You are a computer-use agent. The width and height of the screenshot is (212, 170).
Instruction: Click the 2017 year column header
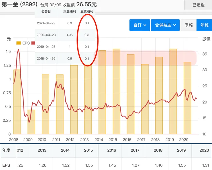click(x=135, y=150)
